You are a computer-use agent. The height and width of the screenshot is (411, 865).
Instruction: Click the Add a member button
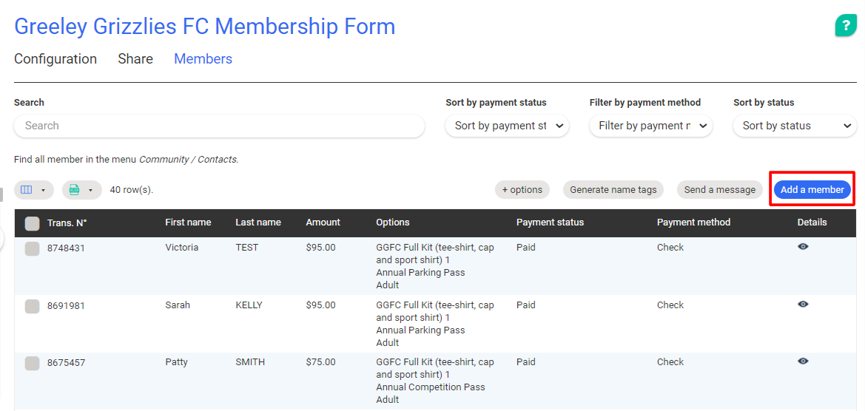(x=812, y=190)
